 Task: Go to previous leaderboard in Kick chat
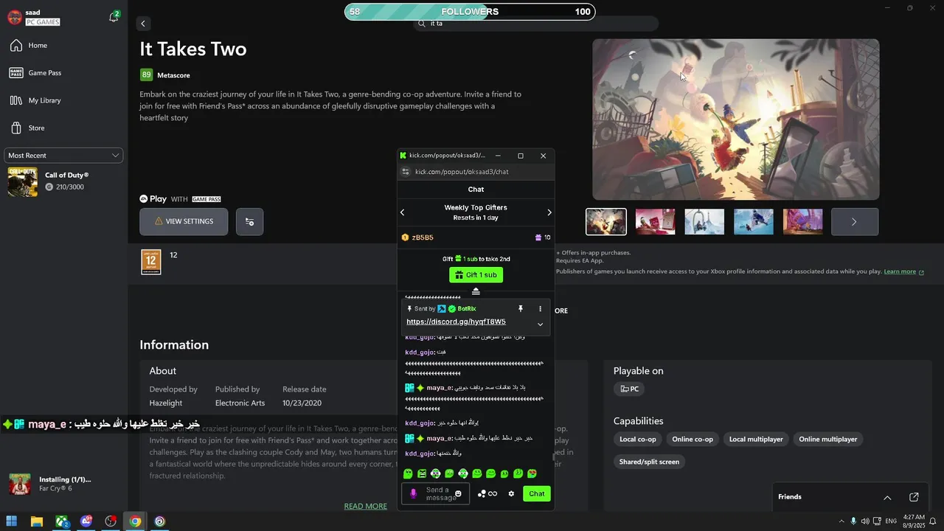[402, 212]
